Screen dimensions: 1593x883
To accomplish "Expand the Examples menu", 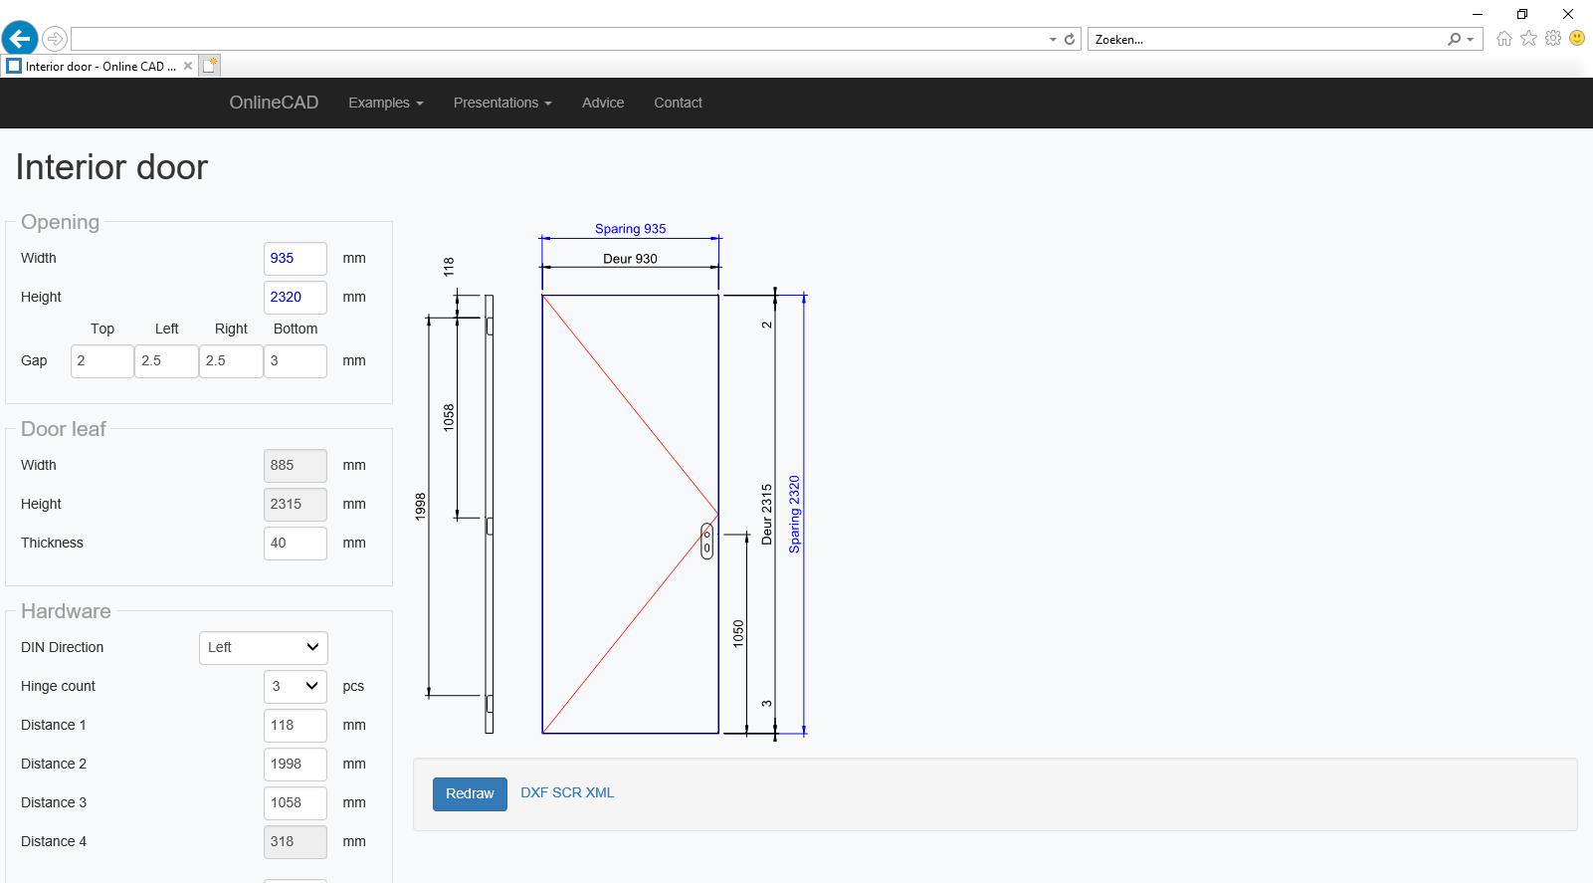I will [385, 103].
